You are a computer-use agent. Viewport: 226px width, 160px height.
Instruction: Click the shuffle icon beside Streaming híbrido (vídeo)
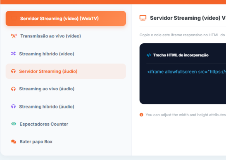click(x=13, y=54)
